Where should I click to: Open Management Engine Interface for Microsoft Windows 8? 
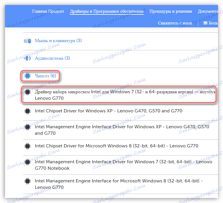[x=119, y=184]
